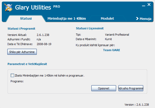This screenshot has width=155, height=108.
Task: Click the Ndrysho Programimin button
Action: tap(131, 88)
